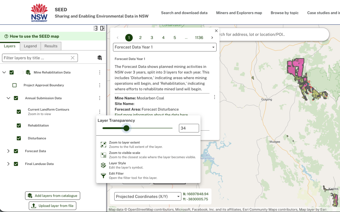Toggle the side panel dock icon

pyautogui.click(x=103, y=28)
